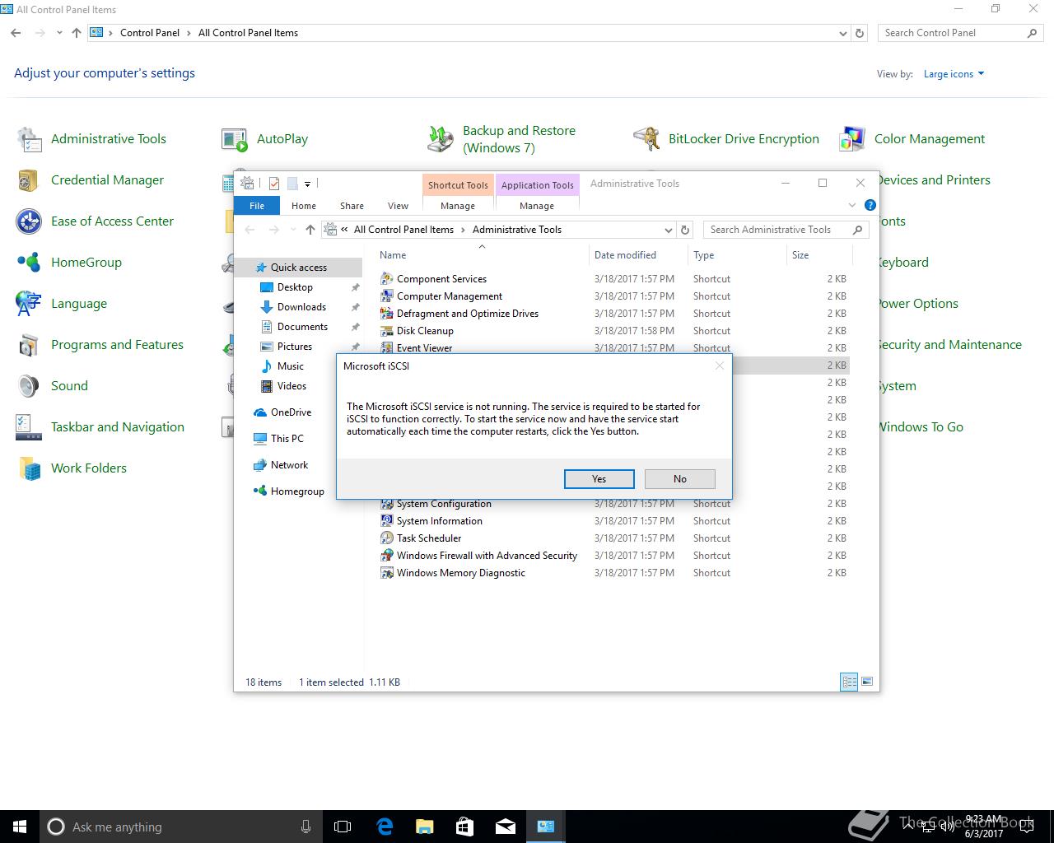Expand the ribbon with the chevron arrow
The image size is (1054, 843).
(x=852, y=205)
